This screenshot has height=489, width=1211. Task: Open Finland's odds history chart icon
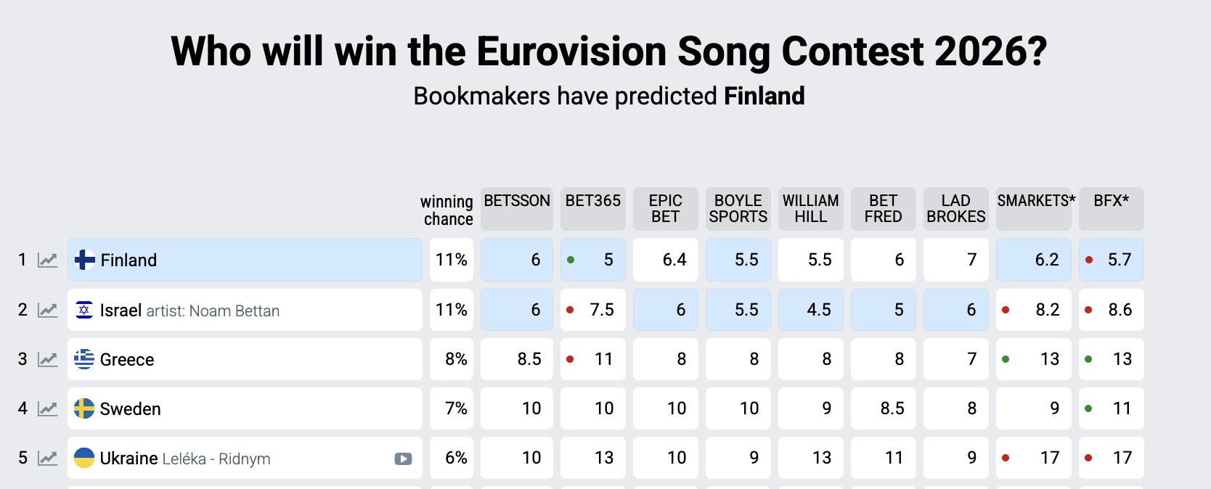[48, 260]
